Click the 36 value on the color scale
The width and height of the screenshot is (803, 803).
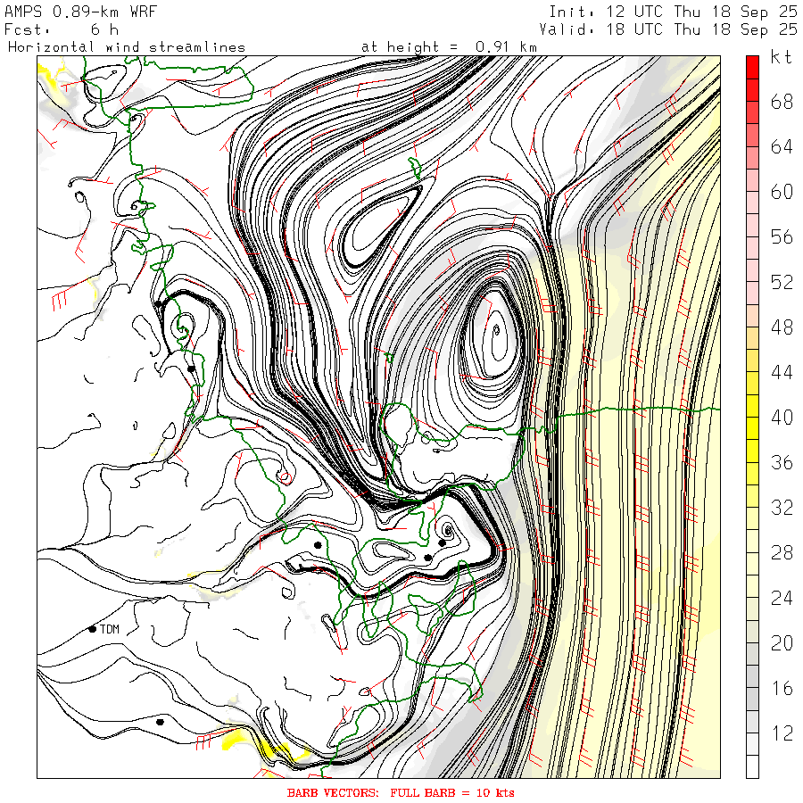pyautogui.click(x=782, y=462)
